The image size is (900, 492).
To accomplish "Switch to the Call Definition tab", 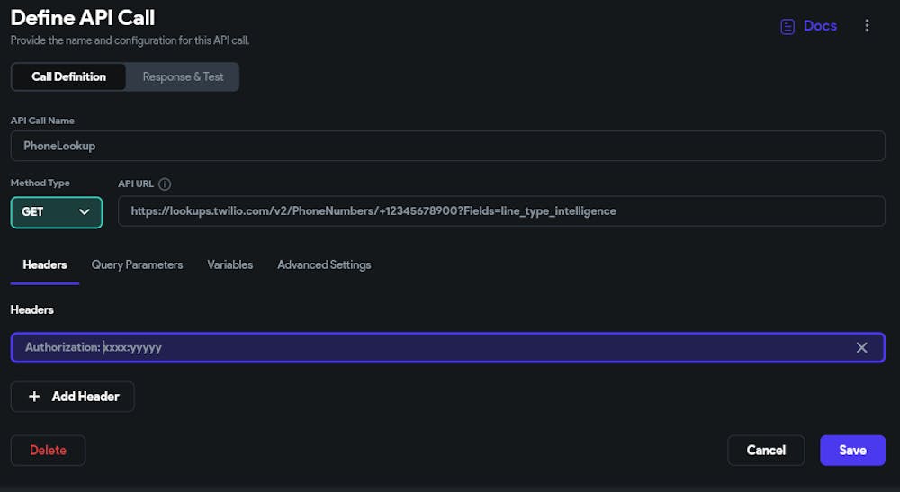I will click(68, 76).
